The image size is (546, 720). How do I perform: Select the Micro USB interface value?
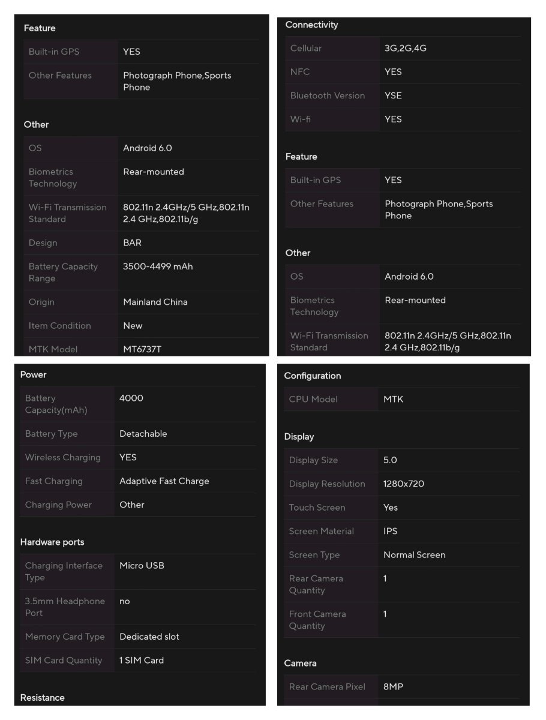(142, 565)
